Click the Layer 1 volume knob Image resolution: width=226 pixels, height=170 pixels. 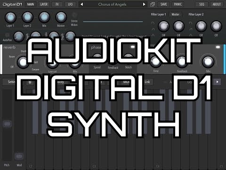click(10, 17)
